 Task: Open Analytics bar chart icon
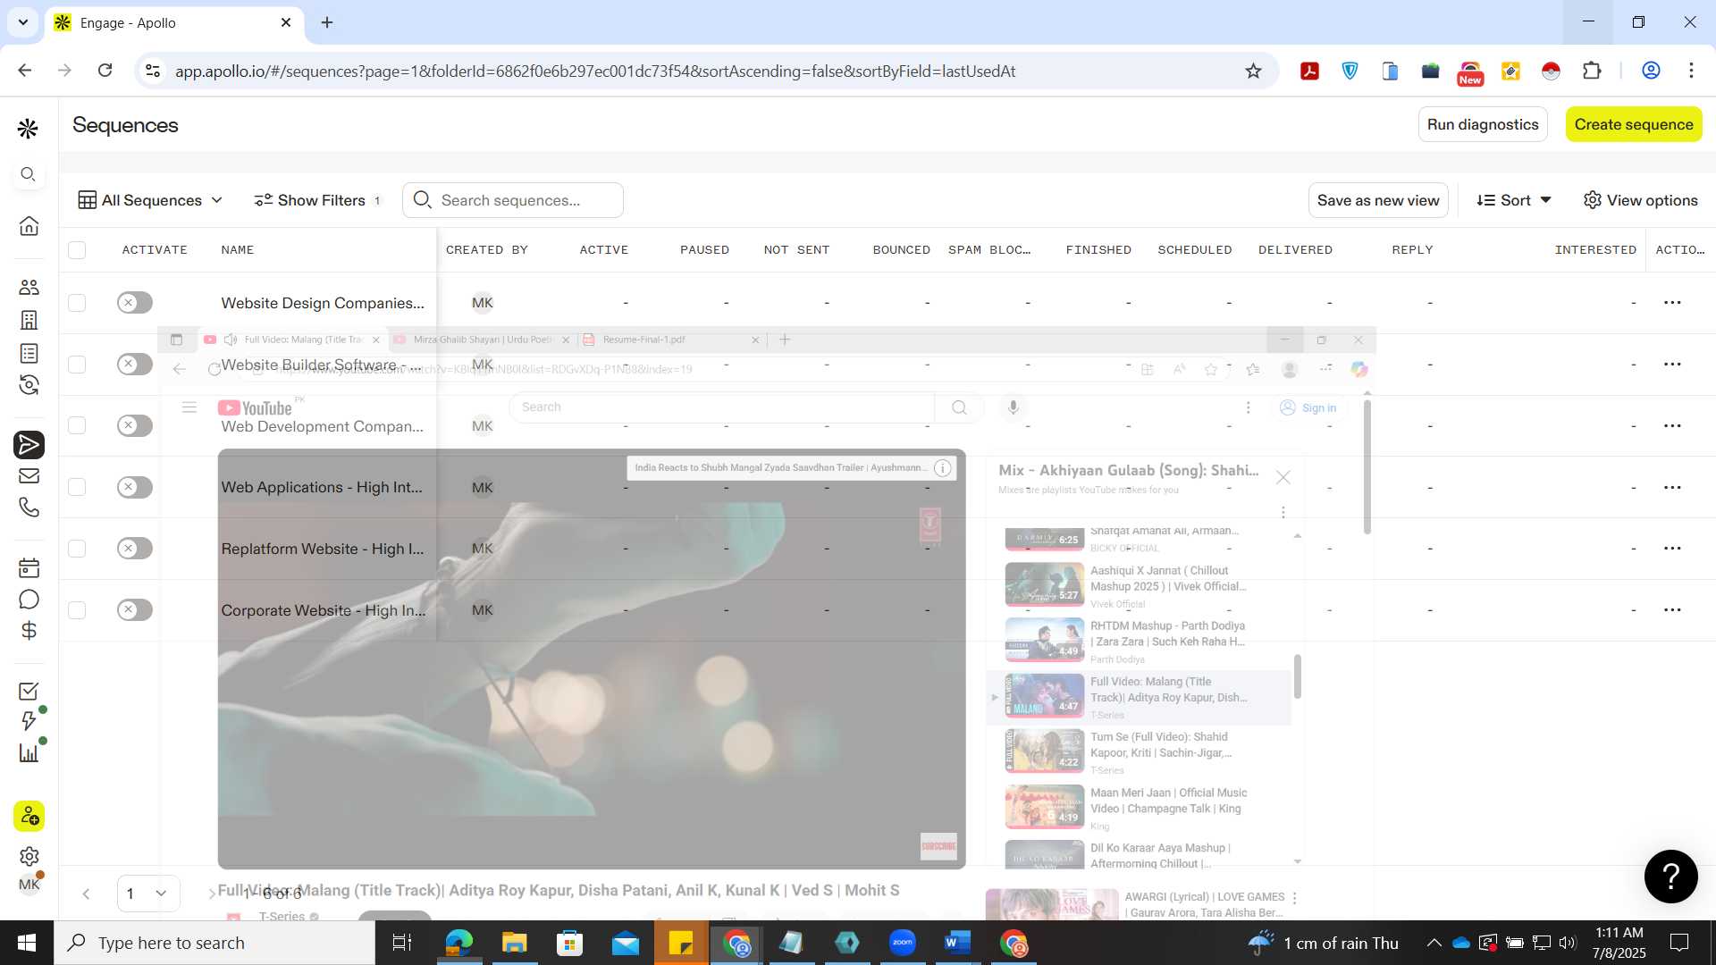pyautogui.click(x=29, y=753)
